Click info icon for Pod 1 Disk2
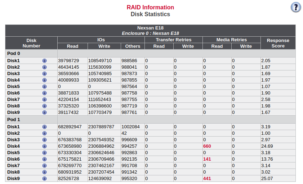Screen dimensions: 303x184 tap(44, 133)
